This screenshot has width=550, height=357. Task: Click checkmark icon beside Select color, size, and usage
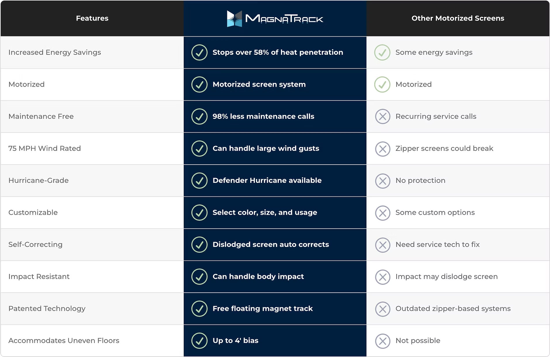(x=199, y=212)
